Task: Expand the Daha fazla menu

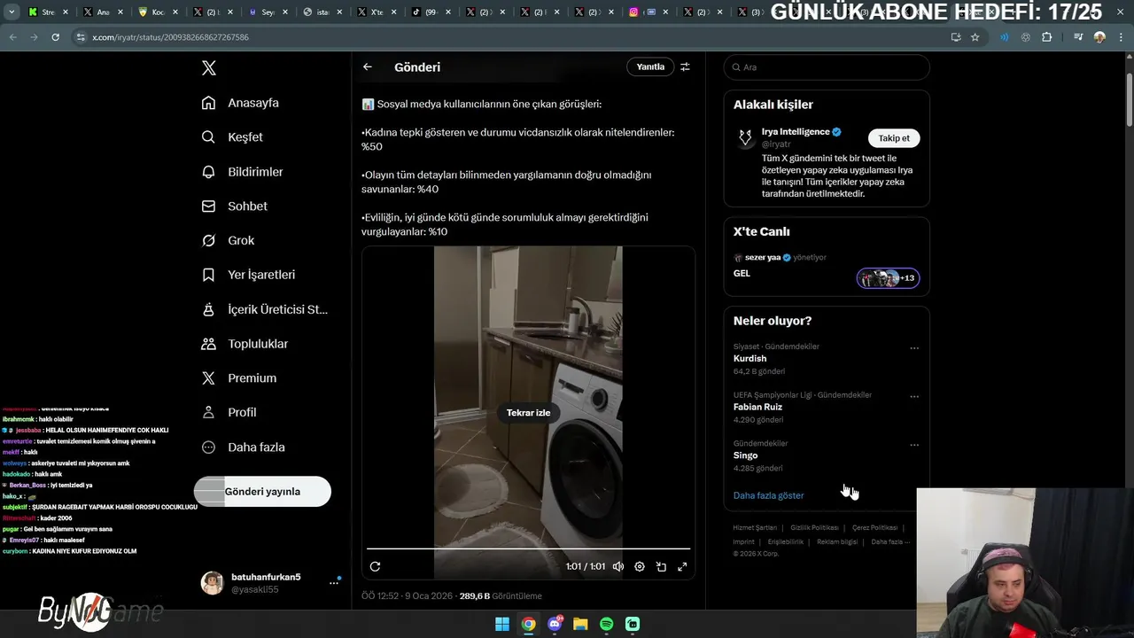Action: (243, 447)
